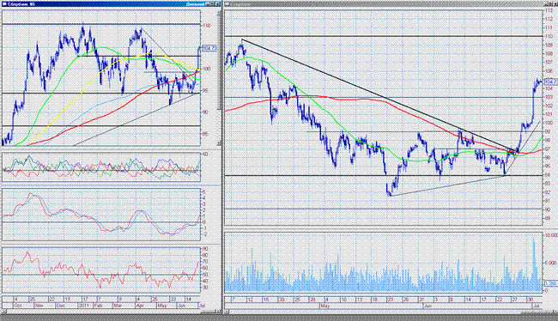Click the Apr marker on left timeline

point(140,306)
